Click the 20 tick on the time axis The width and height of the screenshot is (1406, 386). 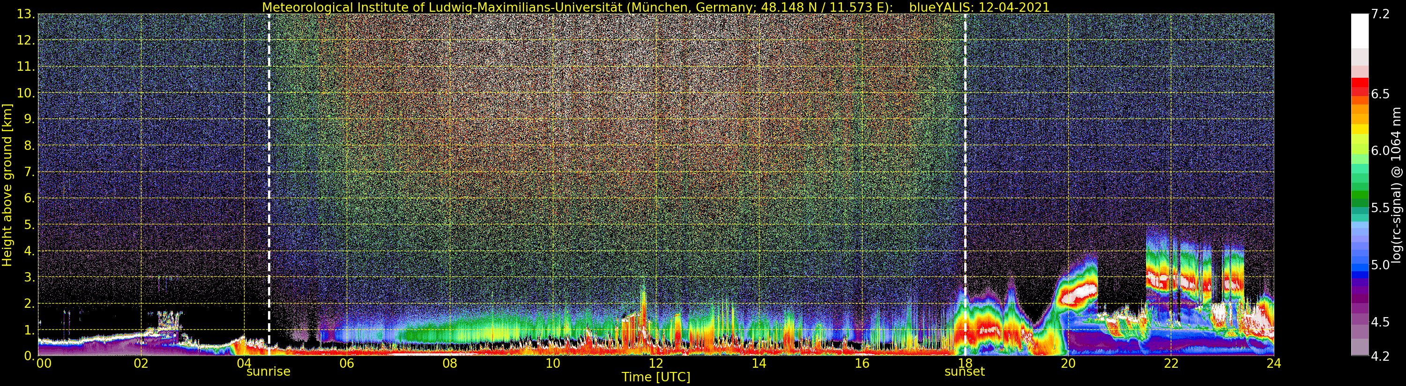point(1068,364)
